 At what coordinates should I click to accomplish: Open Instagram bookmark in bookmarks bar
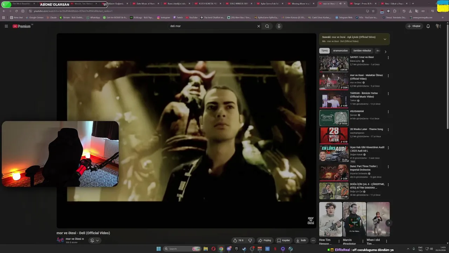163,17
